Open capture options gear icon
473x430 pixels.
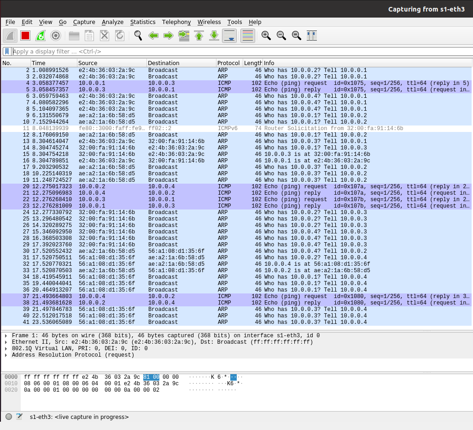tap(56, 36)
